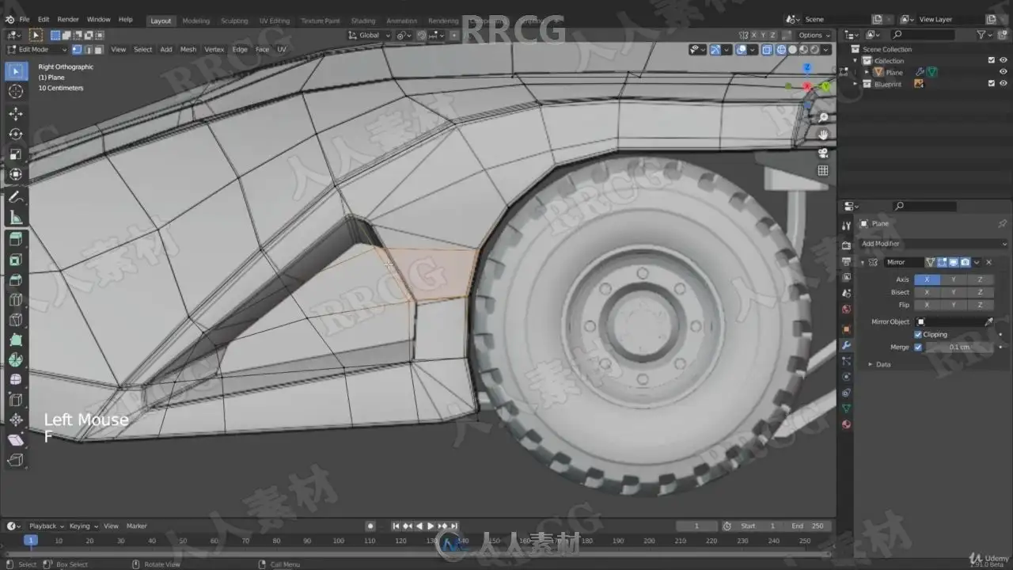This screenshot has height=570, width=1013.
Task: Switch to face select mode
Action: point(97,49)
